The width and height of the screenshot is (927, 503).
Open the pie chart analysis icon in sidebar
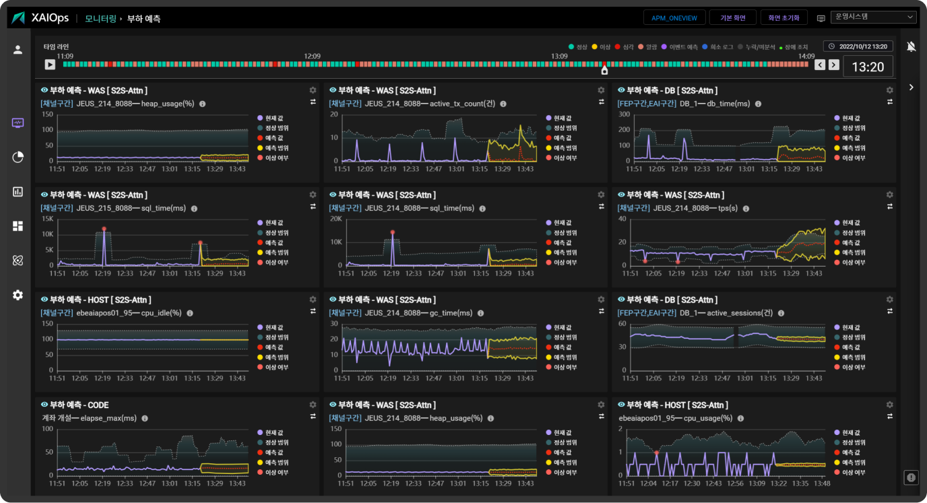pyautogui.click(x=18, y=157)
